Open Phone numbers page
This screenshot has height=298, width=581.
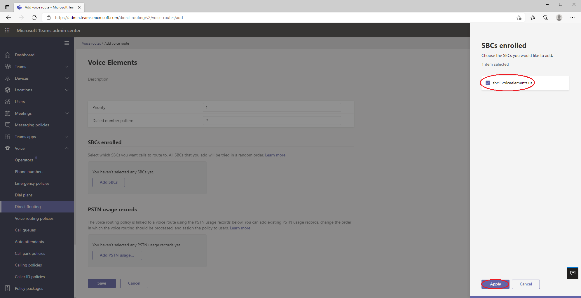point(29,172)
